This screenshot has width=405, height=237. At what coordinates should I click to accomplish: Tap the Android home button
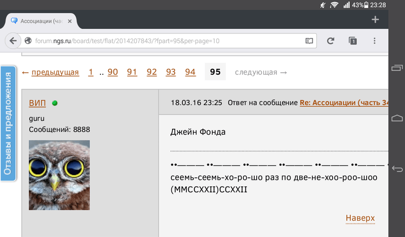click(397, 118)
